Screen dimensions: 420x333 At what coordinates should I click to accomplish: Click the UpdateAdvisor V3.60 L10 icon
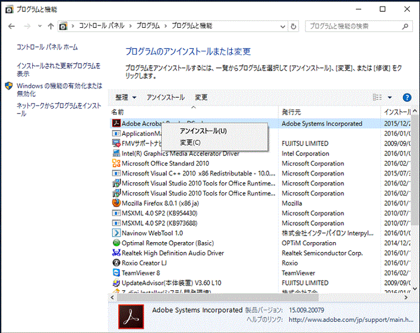pyautogui.click(x=116, y=283)
